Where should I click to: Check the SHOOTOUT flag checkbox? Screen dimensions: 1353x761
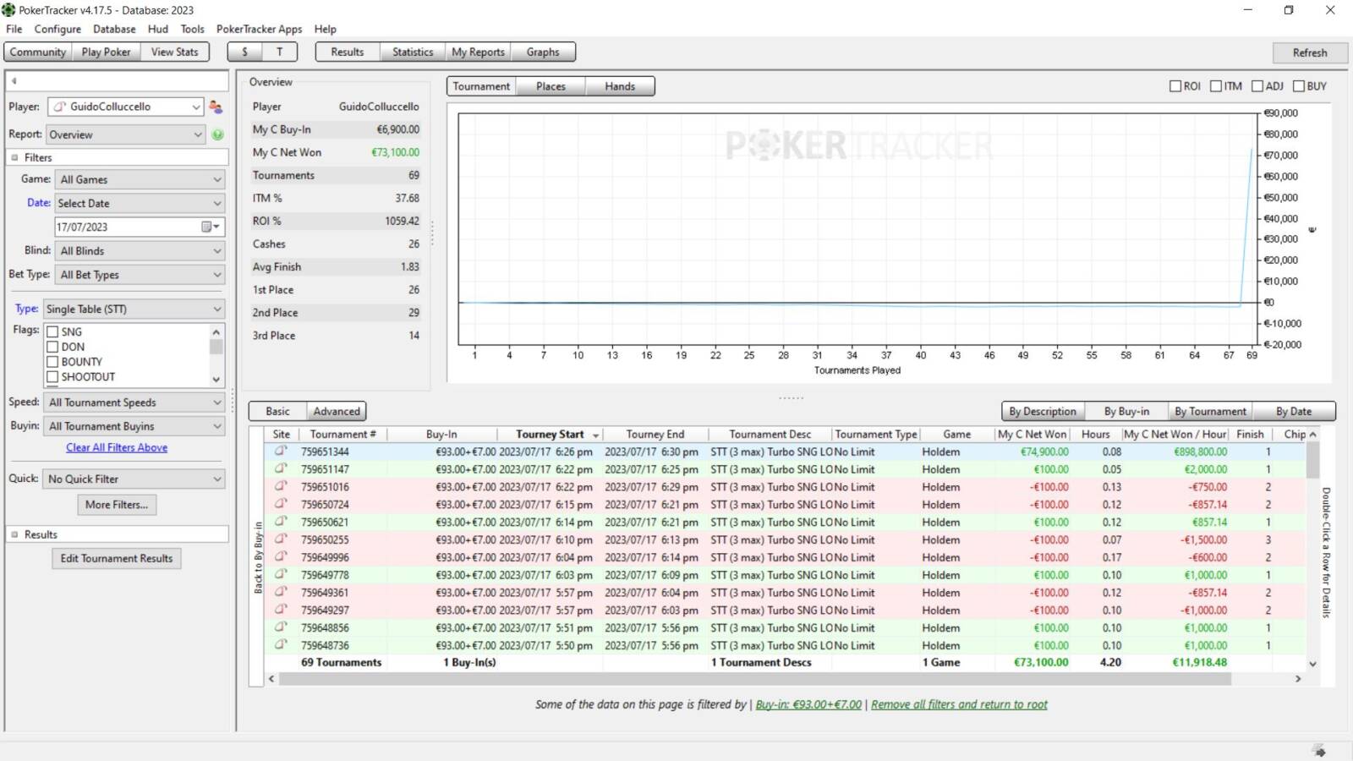(x=52, y=377)
